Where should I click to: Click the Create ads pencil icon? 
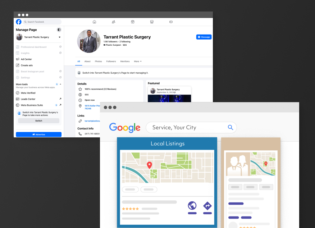[18, 65]
